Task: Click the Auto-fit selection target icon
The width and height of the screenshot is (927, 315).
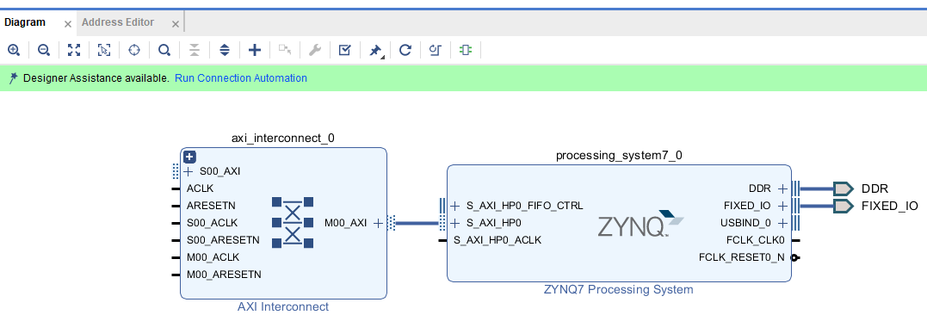Action: (134, 50)
